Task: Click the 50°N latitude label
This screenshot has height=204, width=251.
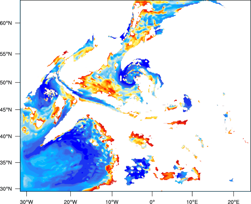Action: coord(6,83)
